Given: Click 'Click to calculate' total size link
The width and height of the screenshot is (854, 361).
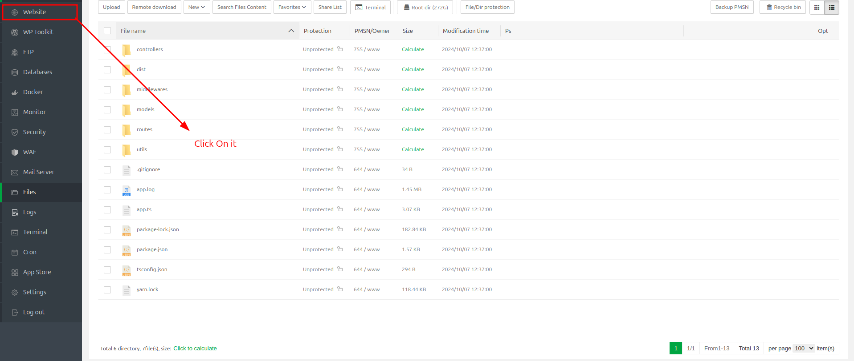Looking at the screenshot, I should (x=195, y=349).
